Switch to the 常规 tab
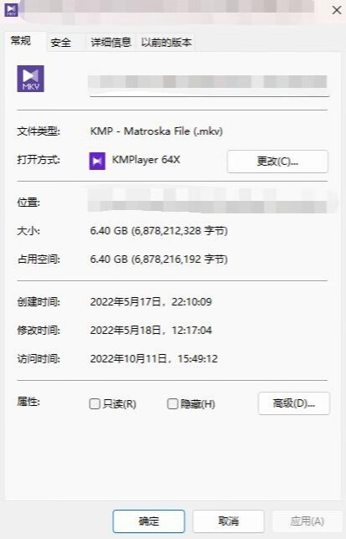 pos(21,41)
